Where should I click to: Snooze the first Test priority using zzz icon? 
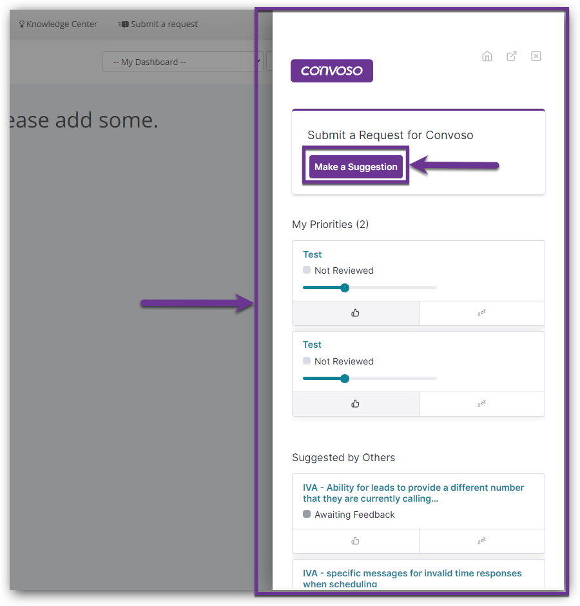(x=481, y=313)
